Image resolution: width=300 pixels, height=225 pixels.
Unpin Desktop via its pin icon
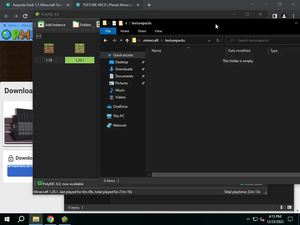pos(143,62)
